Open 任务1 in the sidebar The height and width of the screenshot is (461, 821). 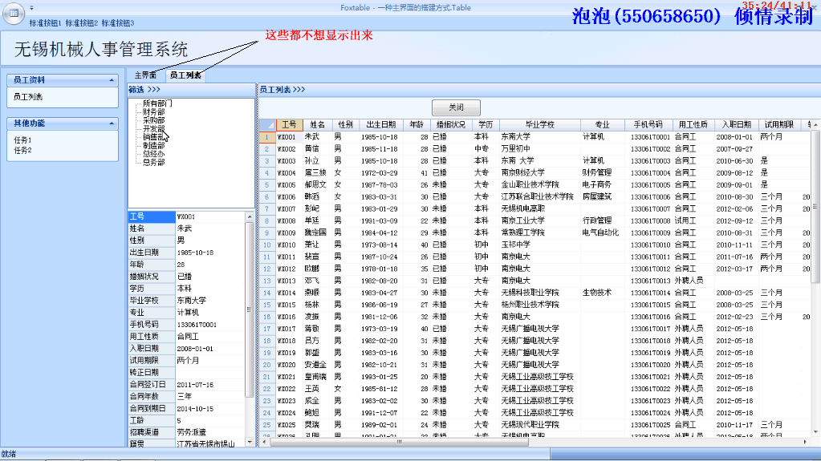22,140
